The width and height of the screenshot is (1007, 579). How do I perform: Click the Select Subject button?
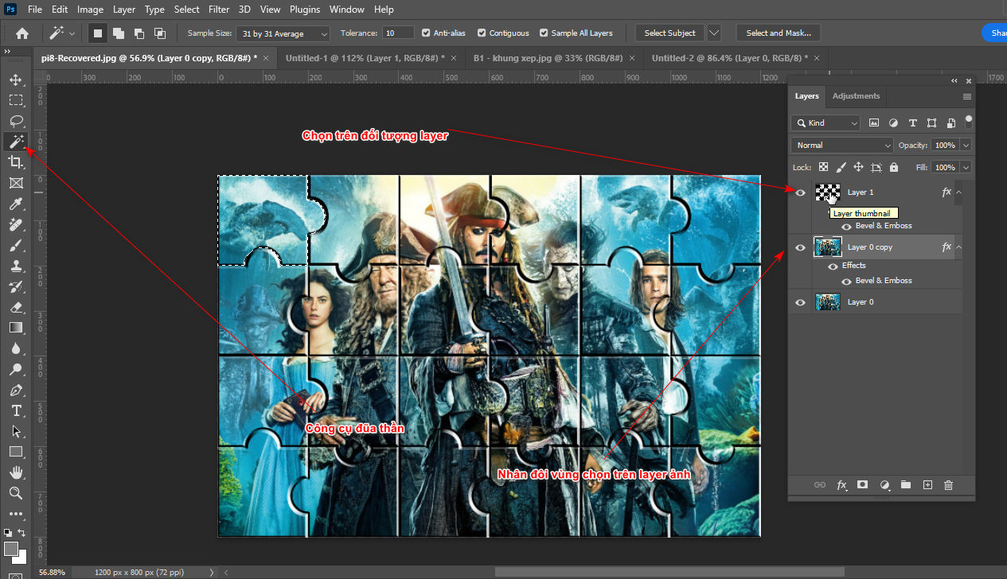pyautogui.click(x=669, y=33)
